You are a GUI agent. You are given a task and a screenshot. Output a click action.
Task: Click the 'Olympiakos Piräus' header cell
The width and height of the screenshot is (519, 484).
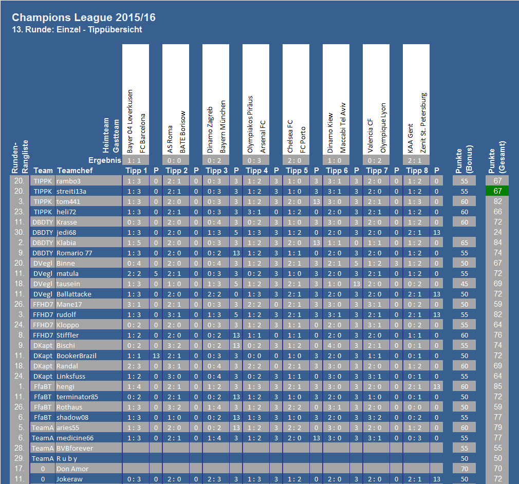pos(250,124)
